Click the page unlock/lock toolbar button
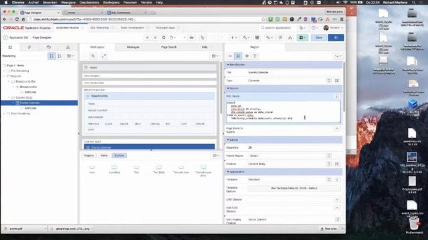This screenshot has width=428, height=240. (203, 37)
